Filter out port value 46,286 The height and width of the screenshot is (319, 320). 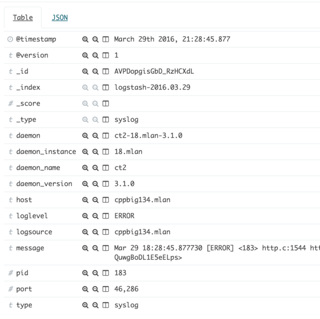pos(95,289)
